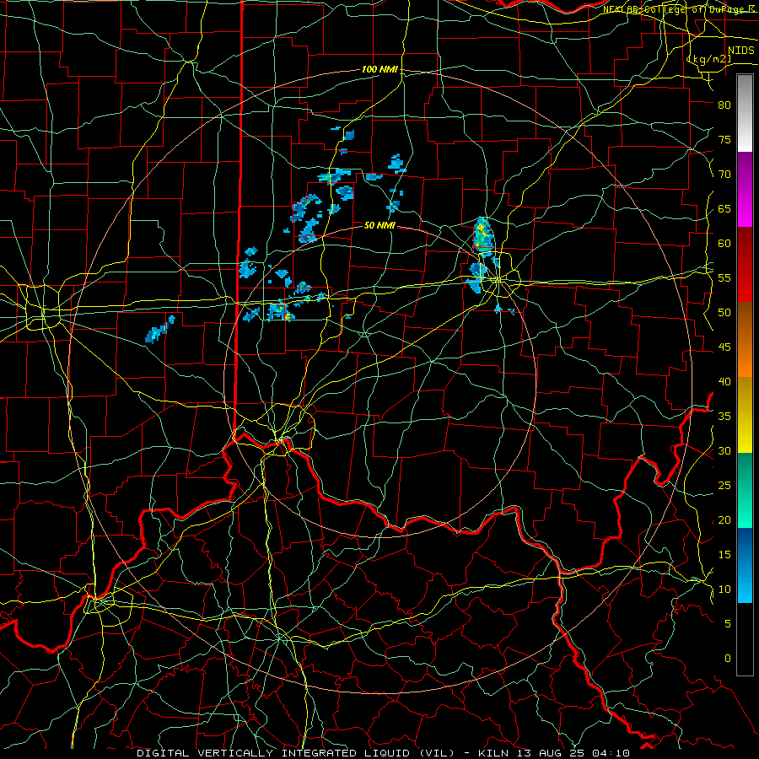Click the 70 value on the color scale
This screenshot has width=759, height=759.
pyautogui.click(x=724, y=175)
